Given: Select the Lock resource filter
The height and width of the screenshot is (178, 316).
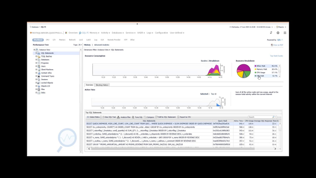Looking at the screenshot, I should coord(81,40).
